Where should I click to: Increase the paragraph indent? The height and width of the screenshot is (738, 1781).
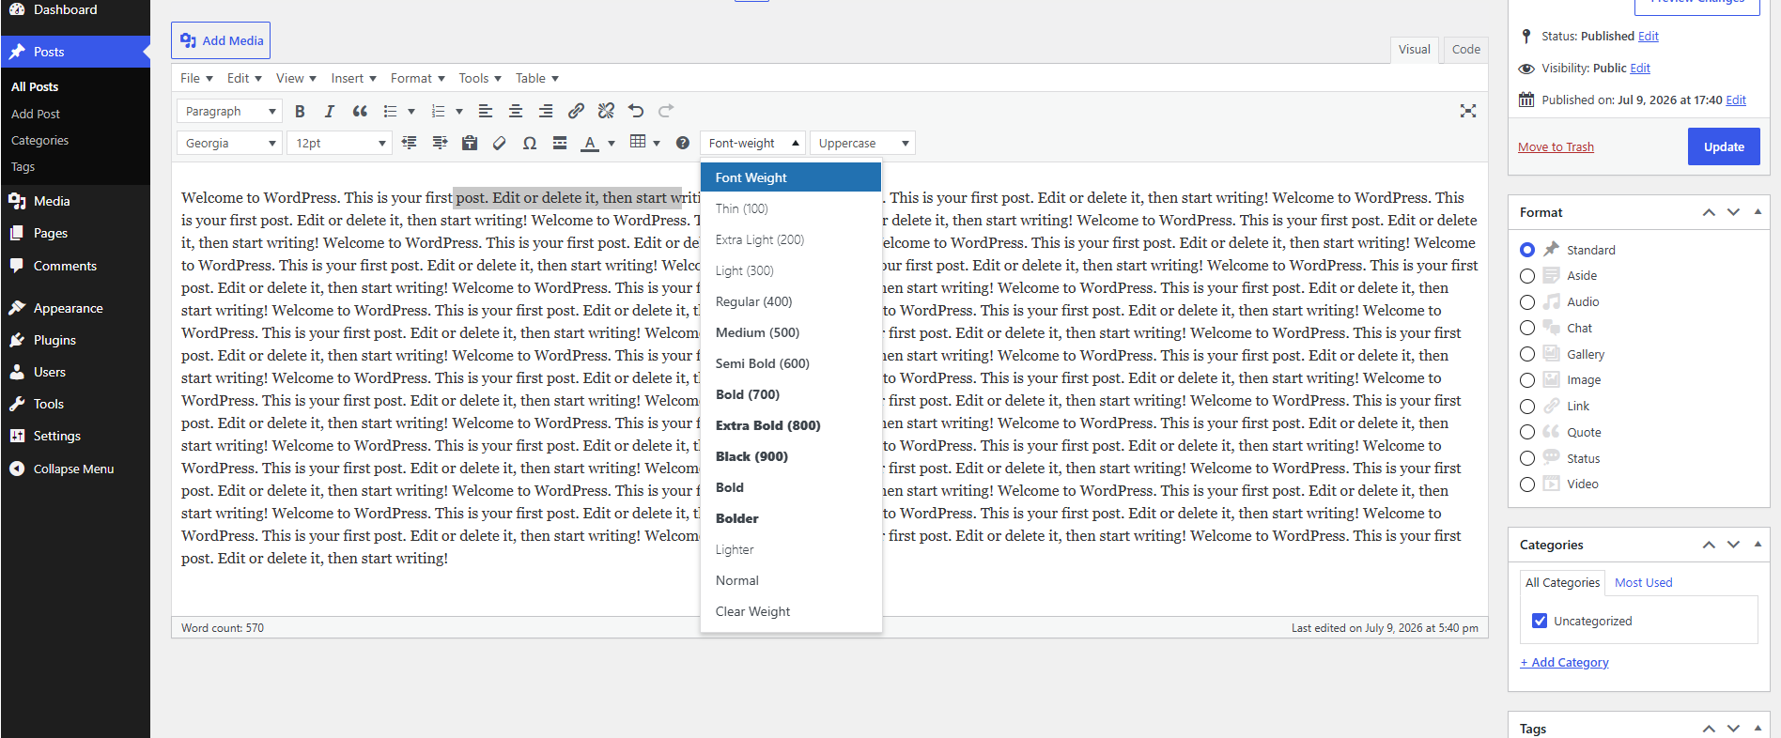click(x=440, y=143)
